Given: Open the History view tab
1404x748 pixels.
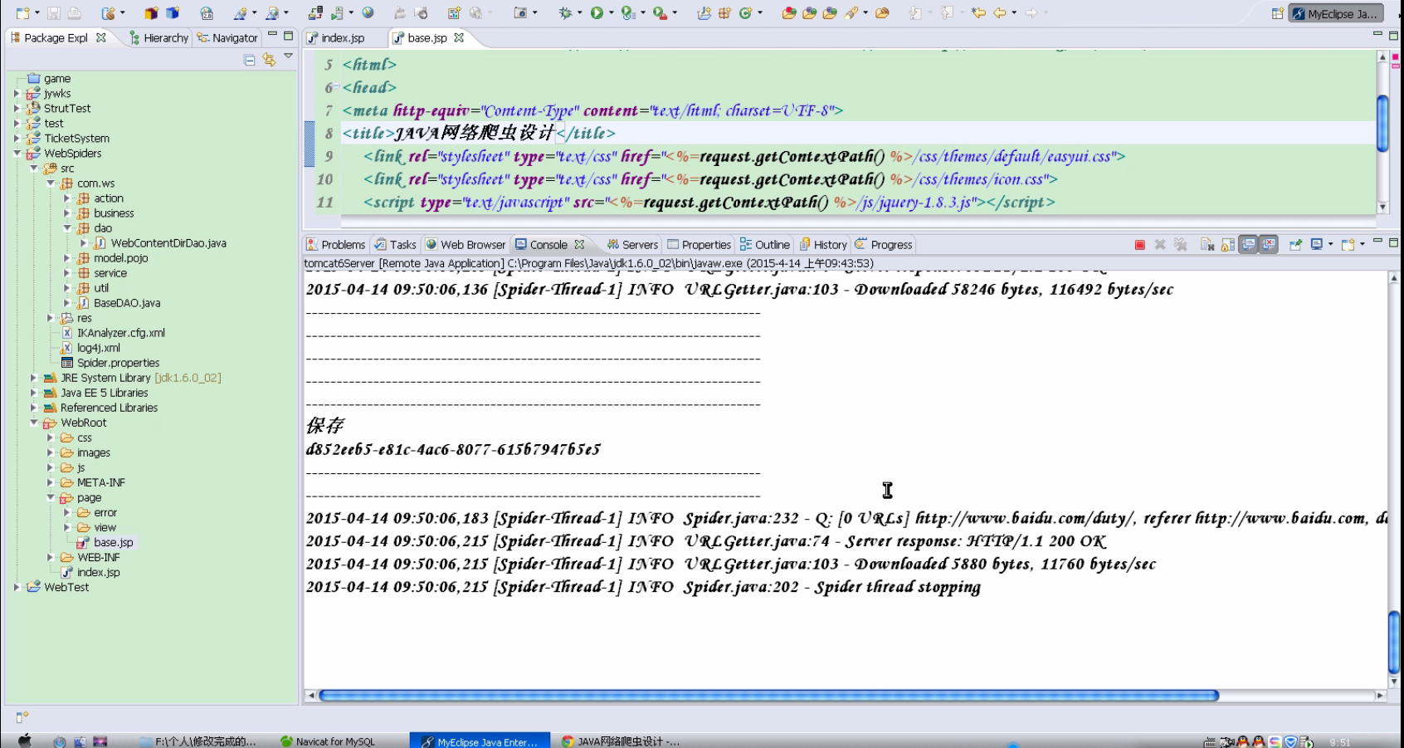Looking at the screenshot, I should click(823, 245).
